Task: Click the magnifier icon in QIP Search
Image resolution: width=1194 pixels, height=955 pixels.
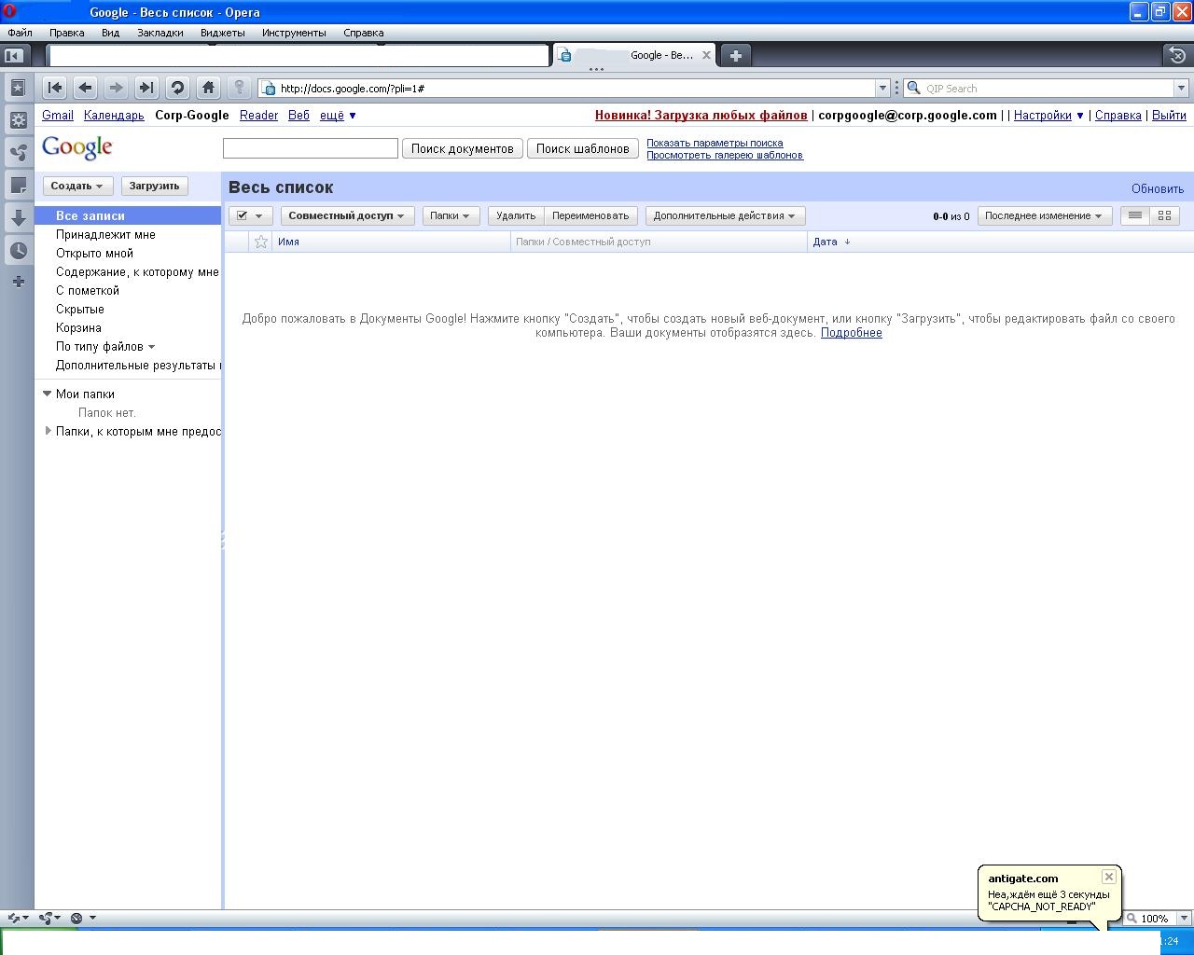Action: click(914, 89)
